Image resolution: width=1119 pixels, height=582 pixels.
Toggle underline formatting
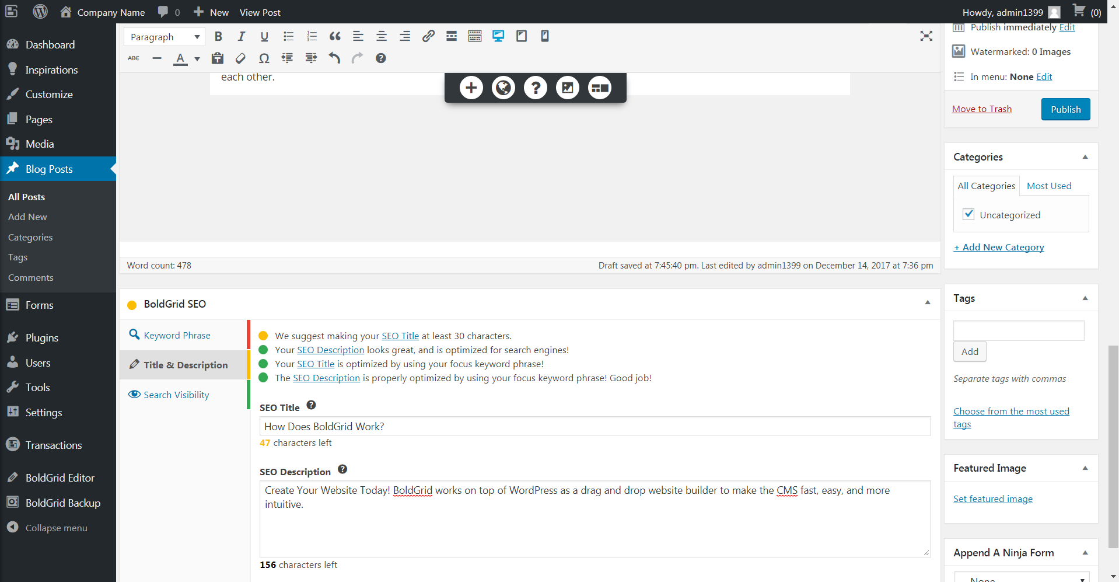[x=264, y=36]
